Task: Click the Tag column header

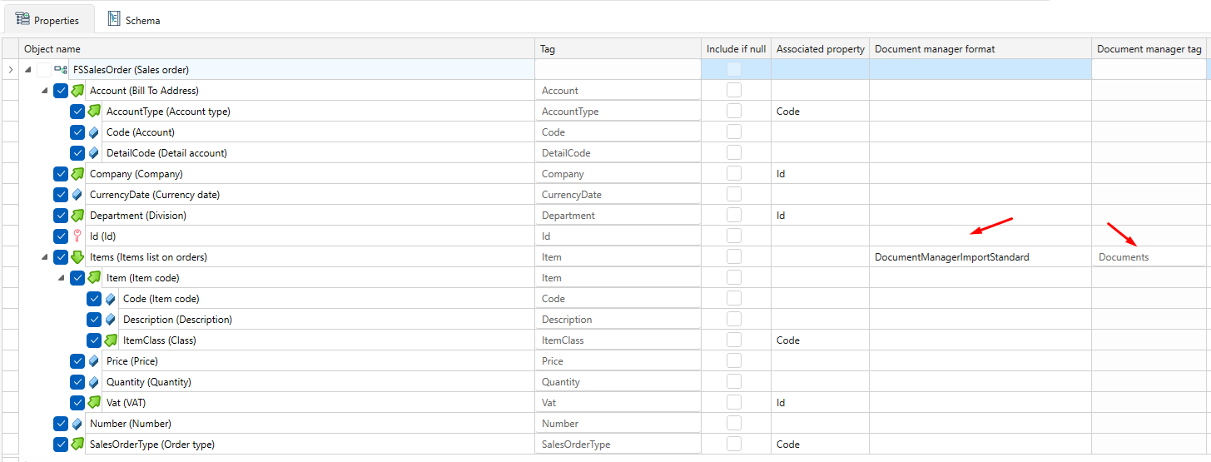Action: click(x=618, y=49)
